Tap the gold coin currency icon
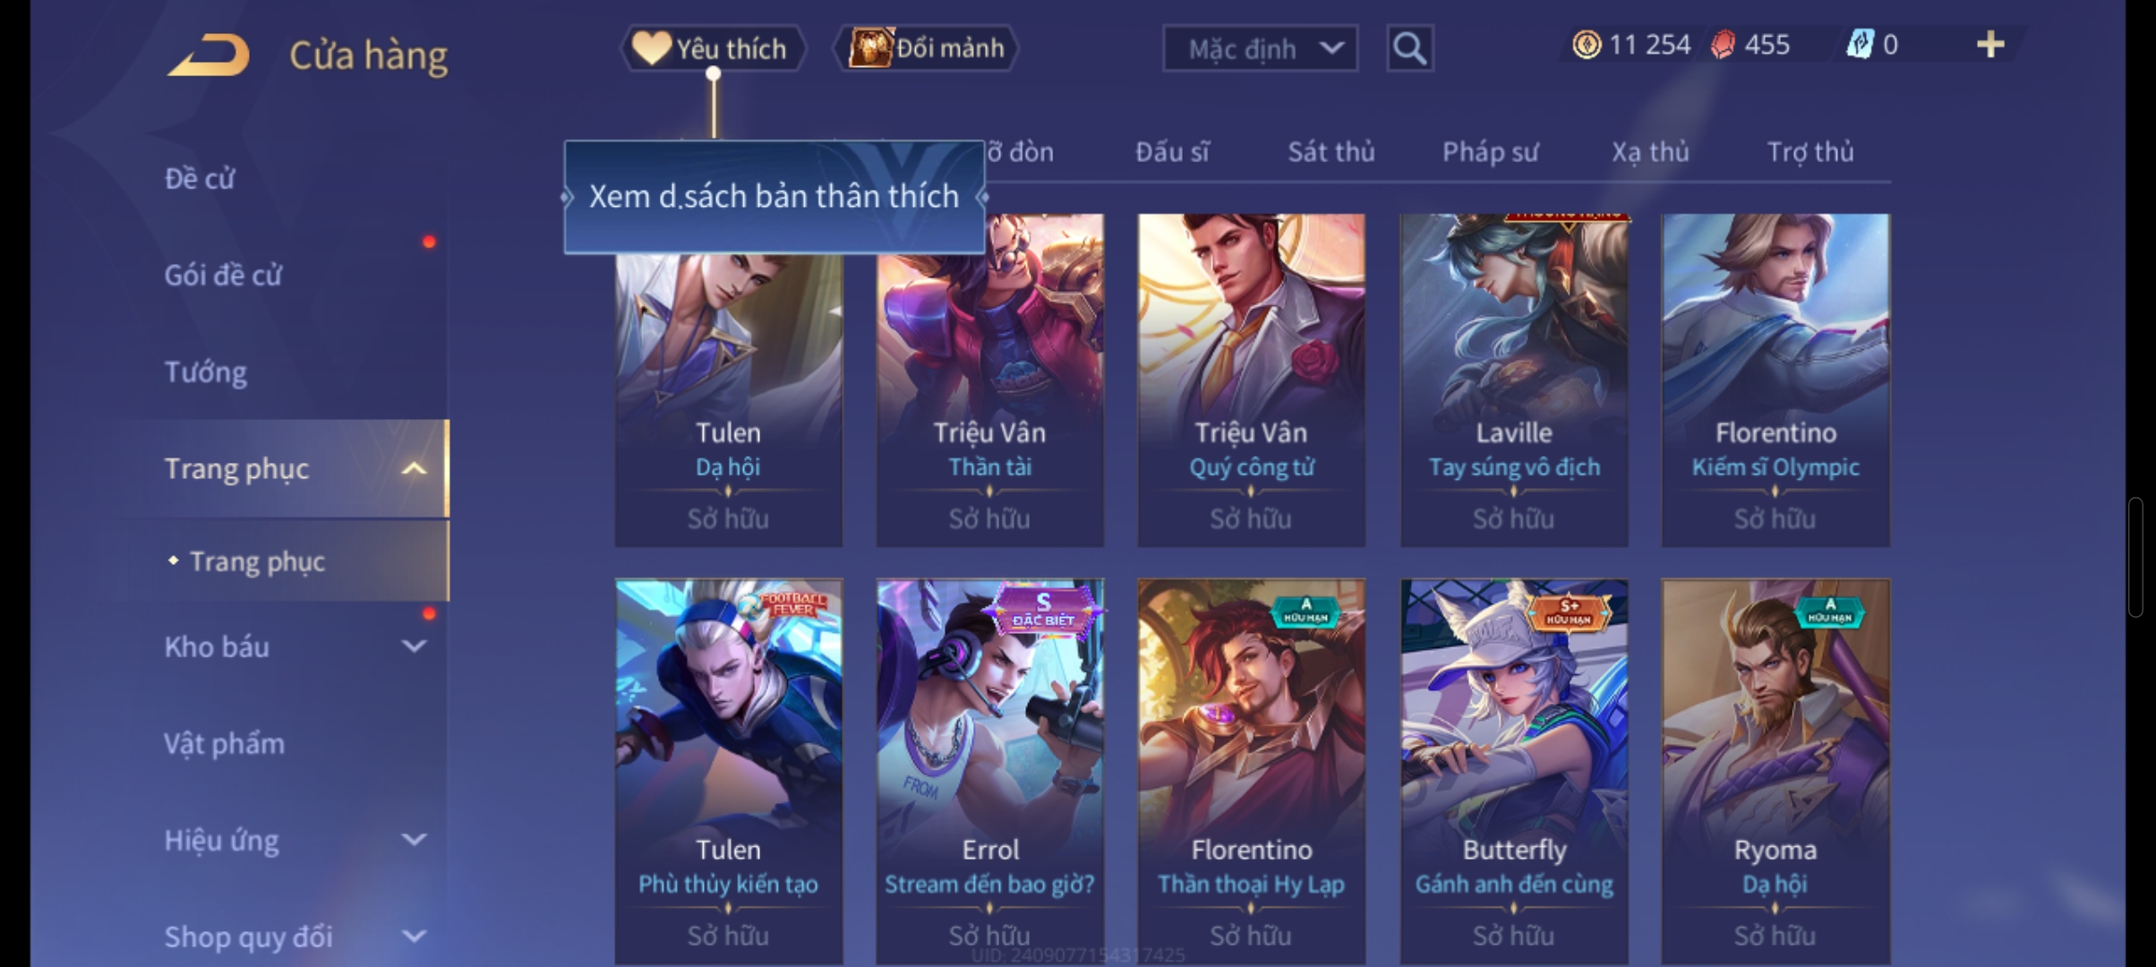 click(1586, 45)
